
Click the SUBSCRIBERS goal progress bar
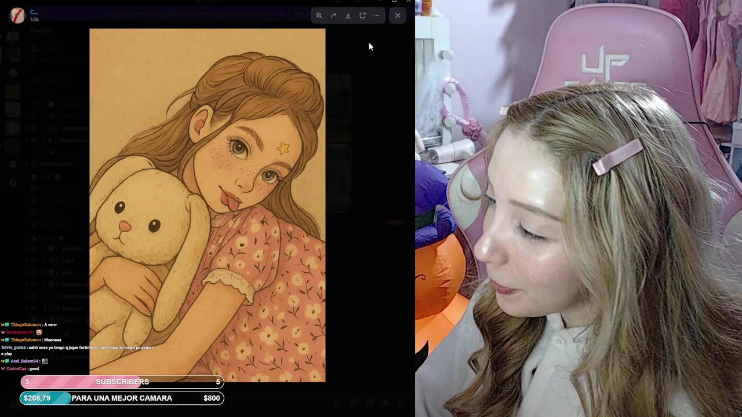click(x=122, y=382)
